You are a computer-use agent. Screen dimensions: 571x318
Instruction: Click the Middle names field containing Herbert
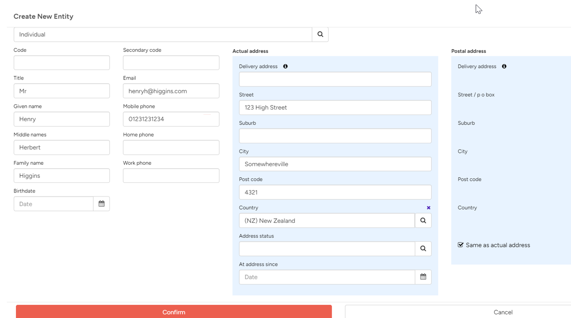pyautogui.click(x=62, y=147)
